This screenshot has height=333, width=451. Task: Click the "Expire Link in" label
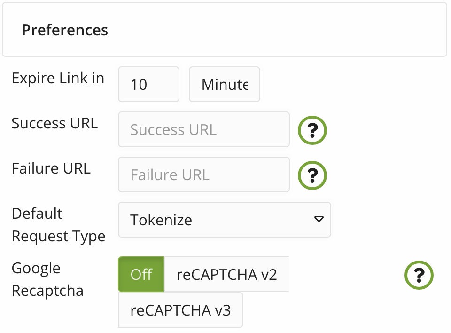(x=58, y=78)
